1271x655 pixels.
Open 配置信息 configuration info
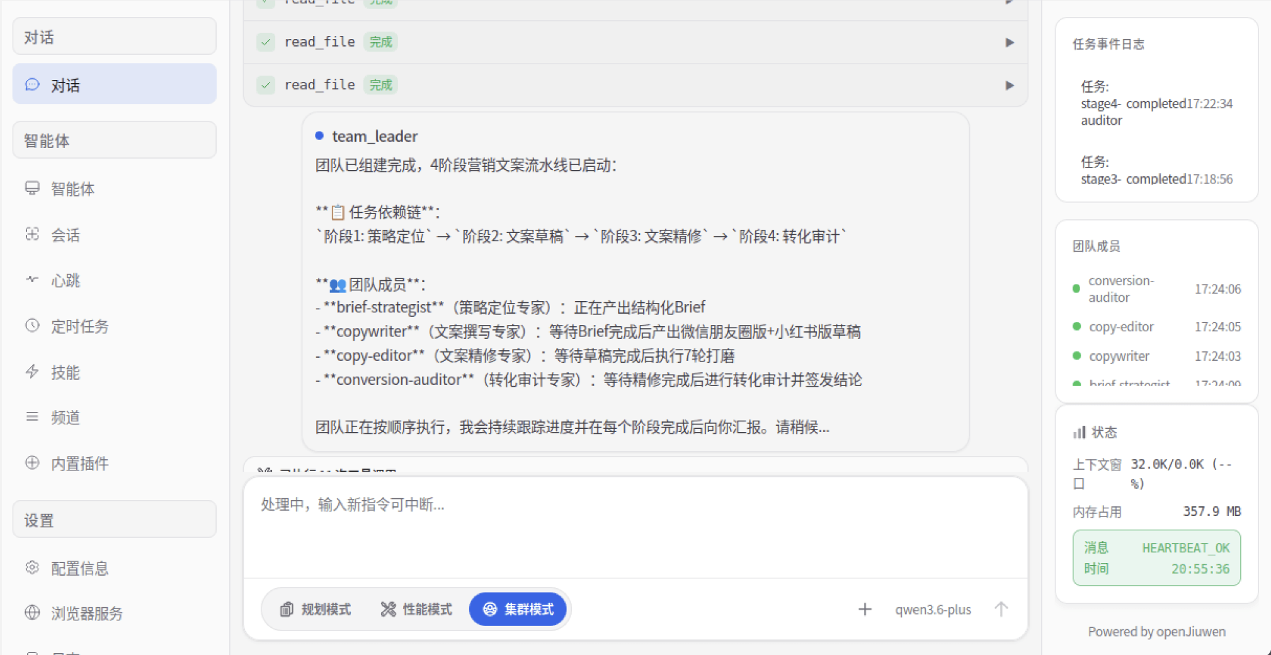114,568
